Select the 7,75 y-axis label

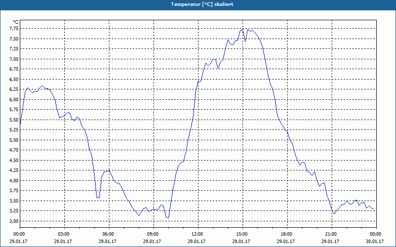pos(14,29)
